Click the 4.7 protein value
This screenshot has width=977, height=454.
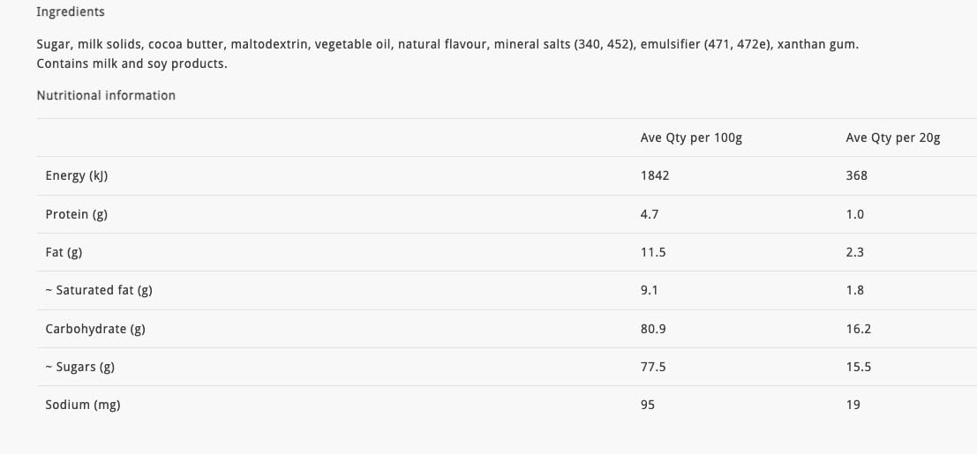pyautogui.click(x=650, y=214)
